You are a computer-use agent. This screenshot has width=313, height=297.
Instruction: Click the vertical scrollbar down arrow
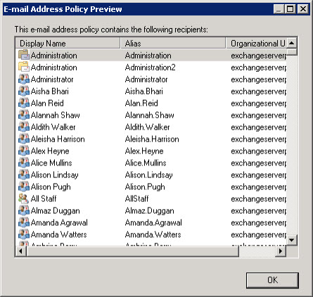(292, 240)
